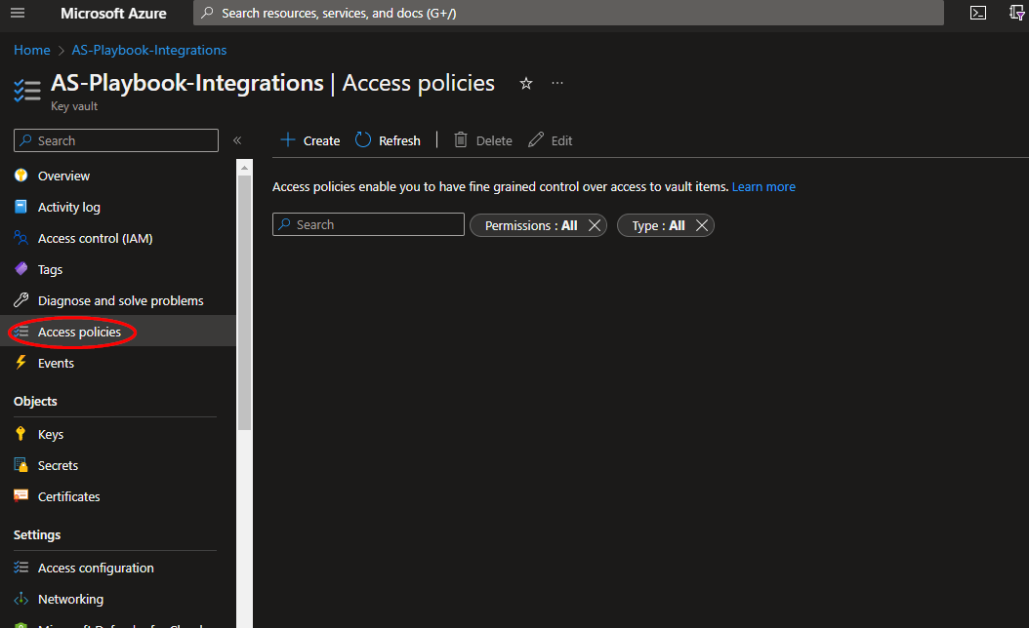This screenshot has height=628, width=1029.
Task: Open Access configuration settings label
Action: (96, 568)
